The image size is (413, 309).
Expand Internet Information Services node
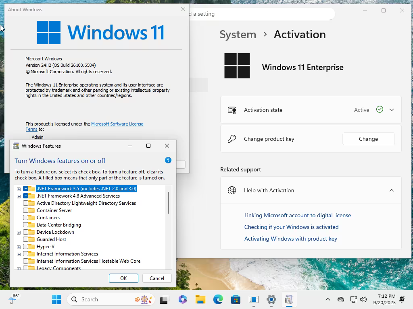(x=19, y=254)
